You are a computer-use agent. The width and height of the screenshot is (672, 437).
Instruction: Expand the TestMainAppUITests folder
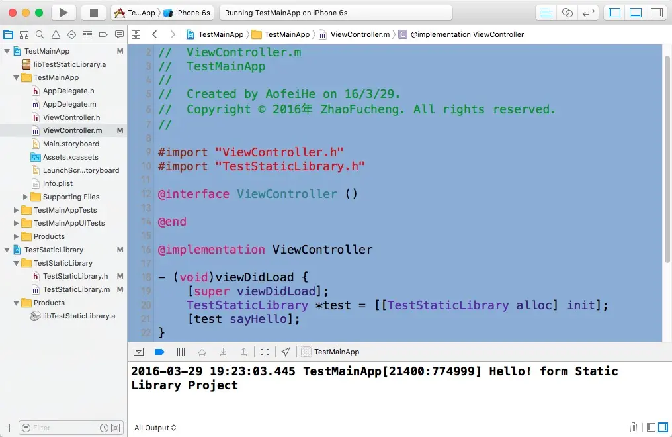click(16, 223)
